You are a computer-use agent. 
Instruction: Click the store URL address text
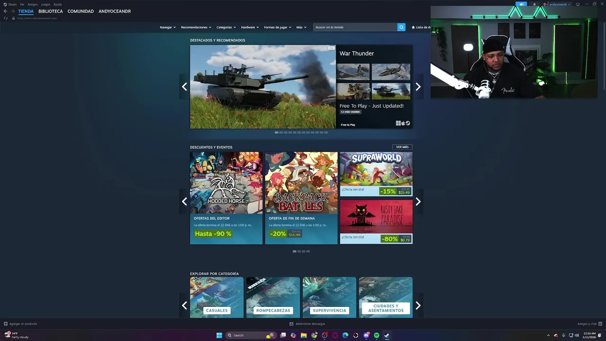[37, 18]
